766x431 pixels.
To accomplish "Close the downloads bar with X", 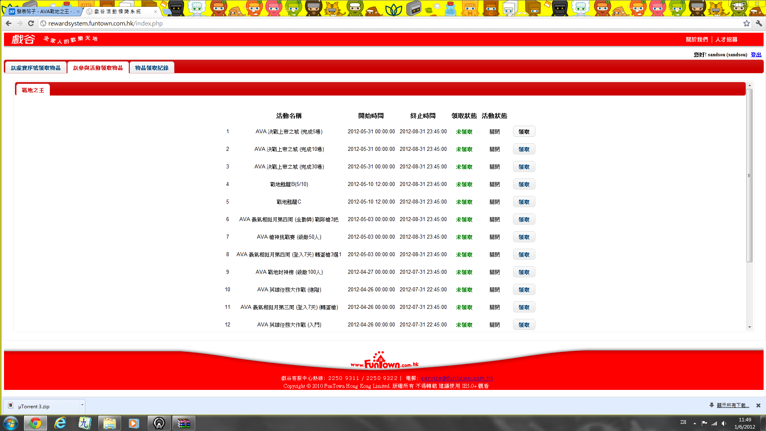I will [758, 405].
